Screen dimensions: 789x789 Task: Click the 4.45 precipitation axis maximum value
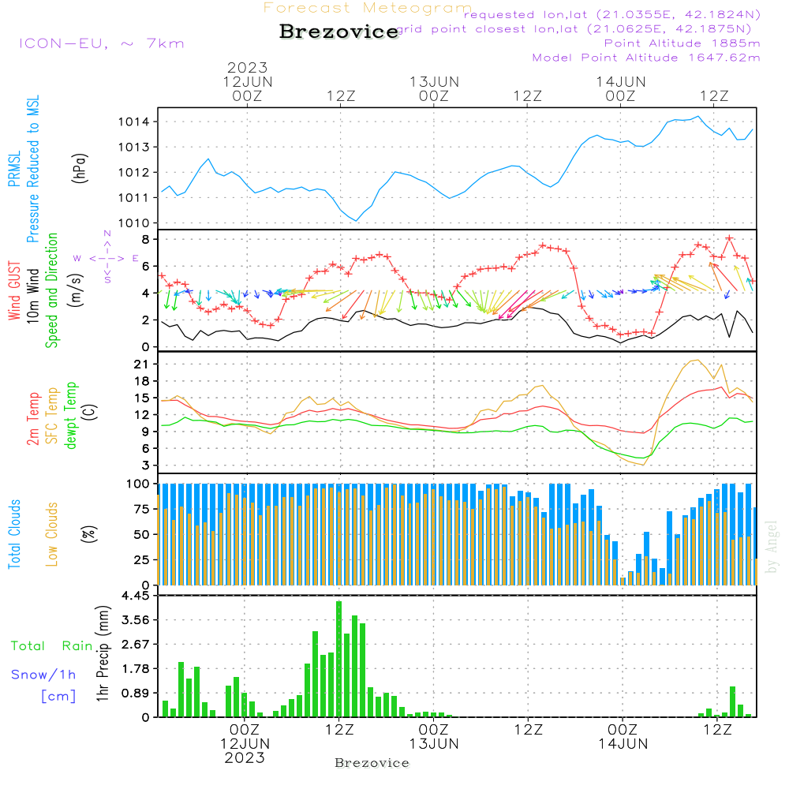coord(136,596)
